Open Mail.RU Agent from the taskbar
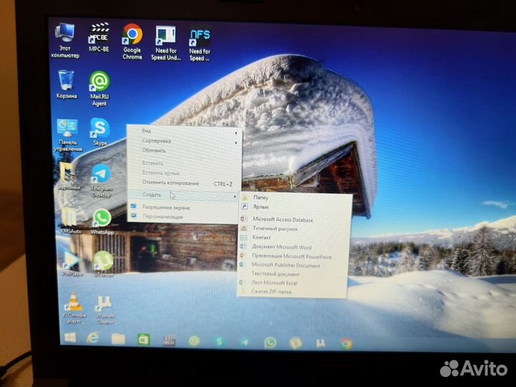Image resolution: width=516 pixels, height=387 pixels. coord(194,341)
